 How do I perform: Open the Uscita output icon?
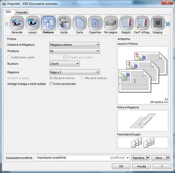pos(64,23)
